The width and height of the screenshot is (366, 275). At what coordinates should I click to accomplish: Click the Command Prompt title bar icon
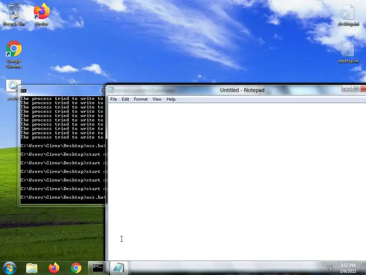[x=24, y=91]
